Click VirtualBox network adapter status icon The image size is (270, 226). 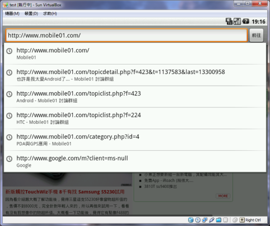pos(205,220)
